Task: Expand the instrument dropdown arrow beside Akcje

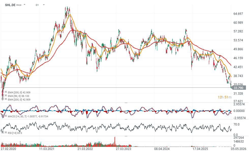Action: click(x=24, y=5)
